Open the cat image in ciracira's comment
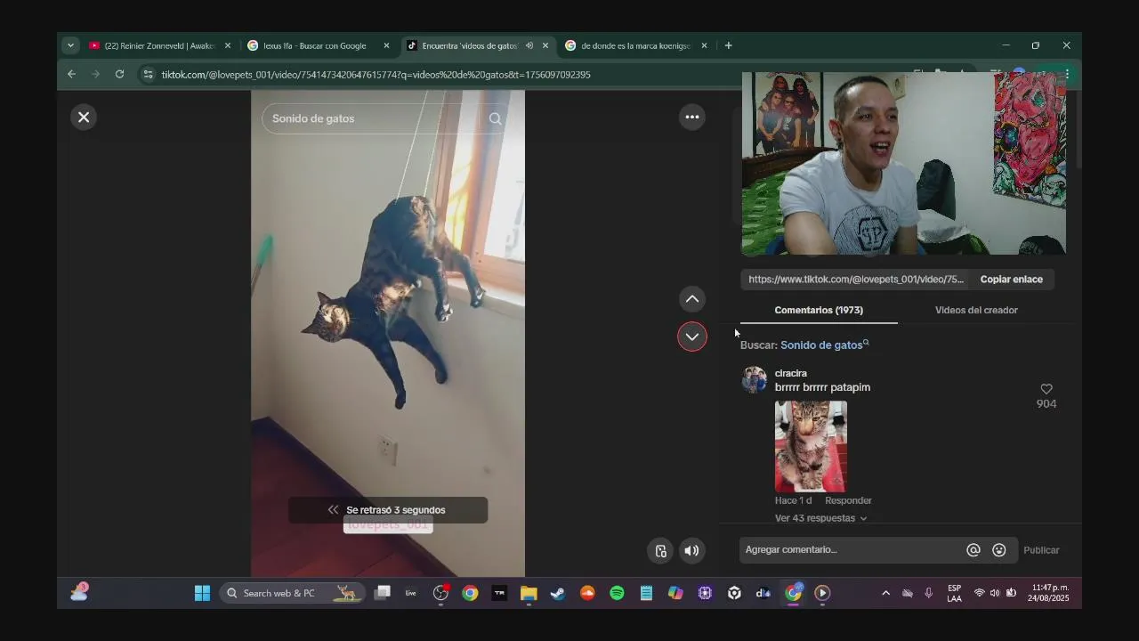1139x641 pixels. click(811, 446)
